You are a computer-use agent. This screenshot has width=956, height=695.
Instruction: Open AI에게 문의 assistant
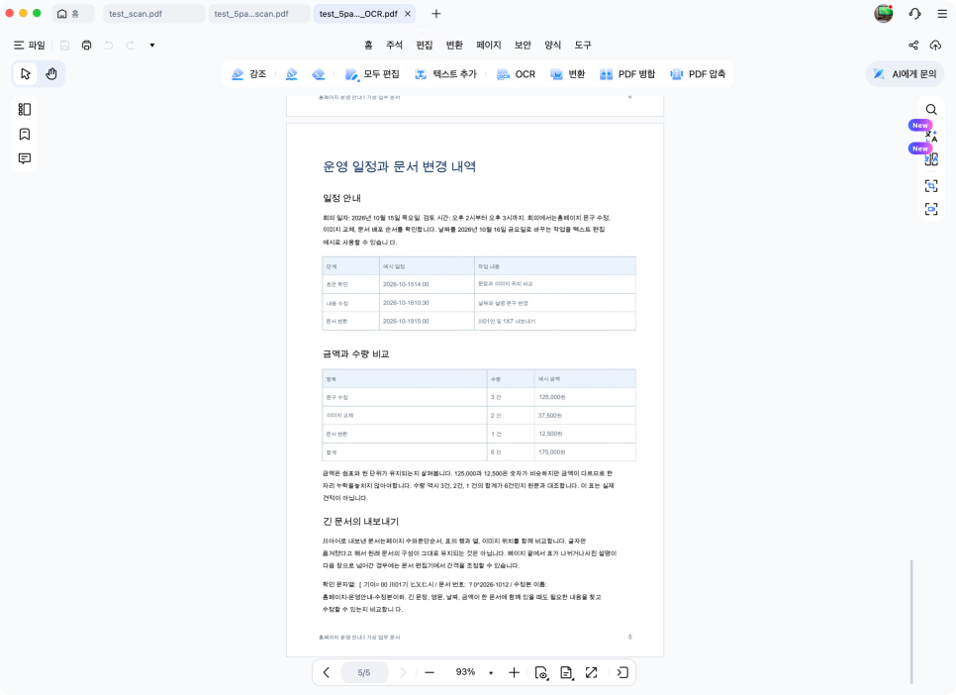[x=905, y=74]
